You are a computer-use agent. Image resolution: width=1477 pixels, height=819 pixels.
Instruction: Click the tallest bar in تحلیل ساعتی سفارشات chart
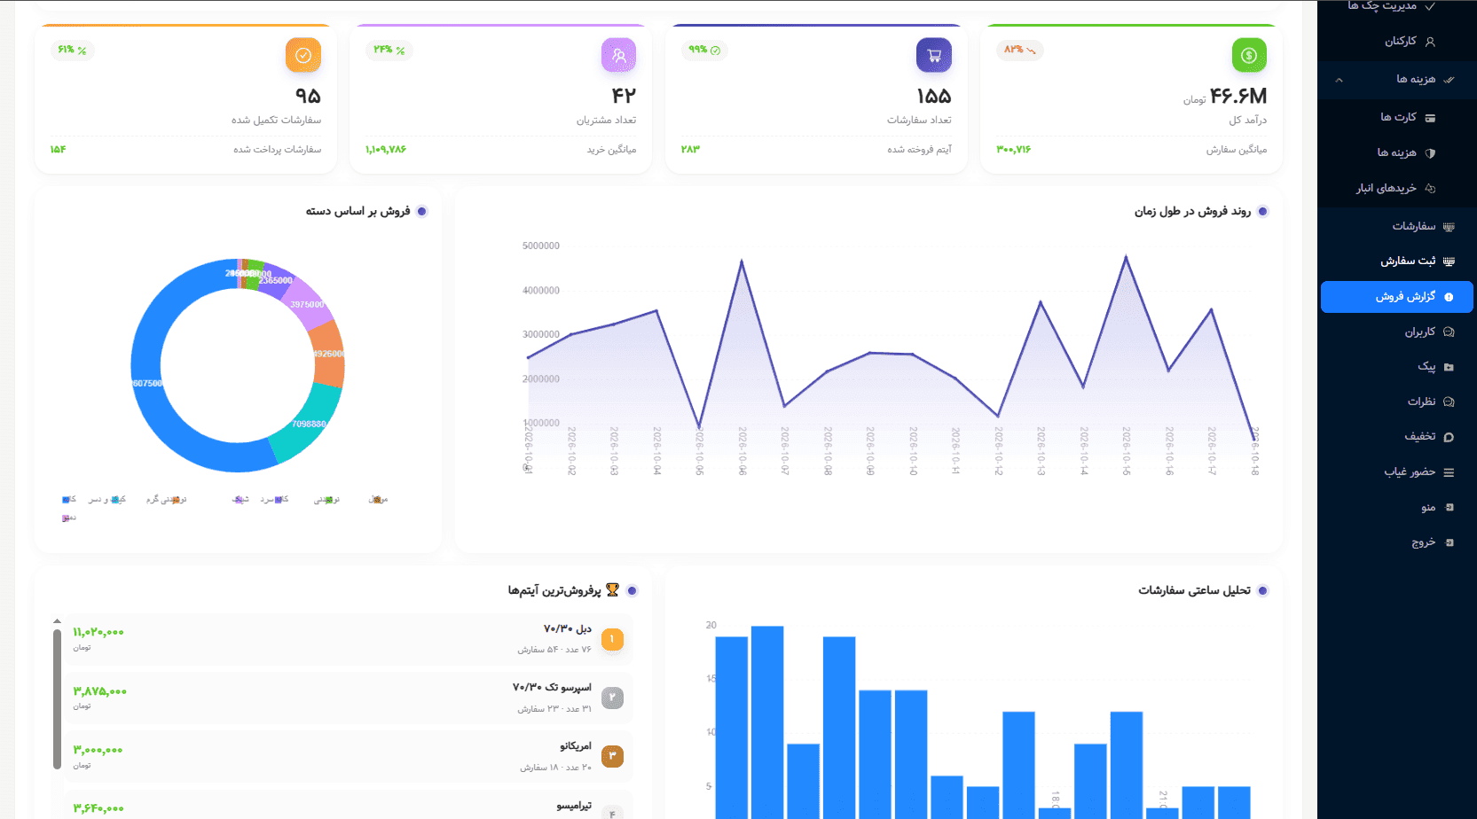(x=767, y=722)
